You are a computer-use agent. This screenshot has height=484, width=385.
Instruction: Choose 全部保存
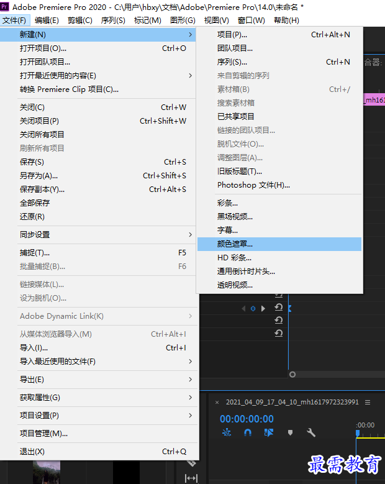point(98,203)
